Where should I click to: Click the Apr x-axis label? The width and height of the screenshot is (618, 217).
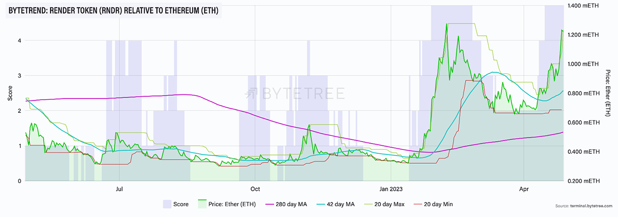pos(524,189)
